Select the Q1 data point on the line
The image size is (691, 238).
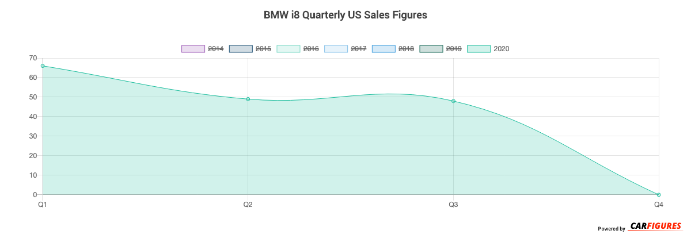[43, 66]
